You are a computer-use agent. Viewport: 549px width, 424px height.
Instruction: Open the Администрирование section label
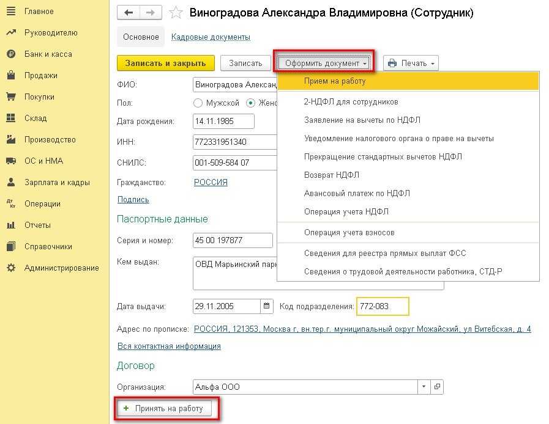(x=62, y=268)
